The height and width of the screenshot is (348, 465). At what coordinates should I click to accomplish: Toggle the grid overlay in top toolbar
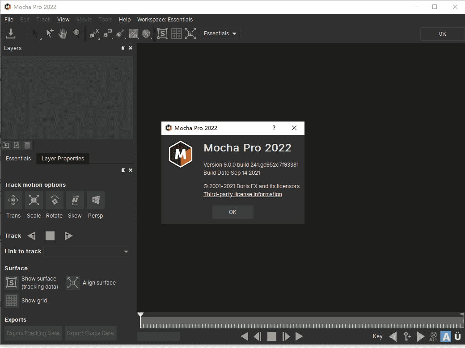tap(177, 34)
